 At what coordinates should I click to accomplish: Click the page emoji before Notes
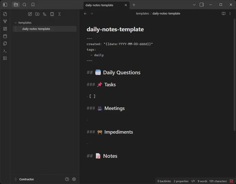click(98, 156)
